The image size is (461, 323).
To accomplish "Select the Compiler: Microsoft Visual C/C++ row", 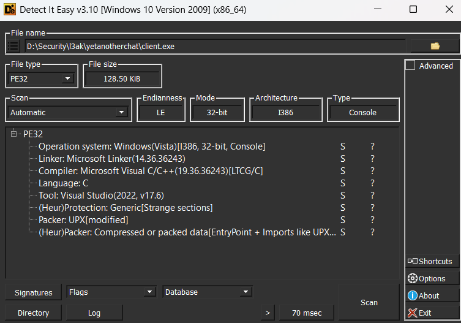I will pyautogui.click(x=151, y=171).
